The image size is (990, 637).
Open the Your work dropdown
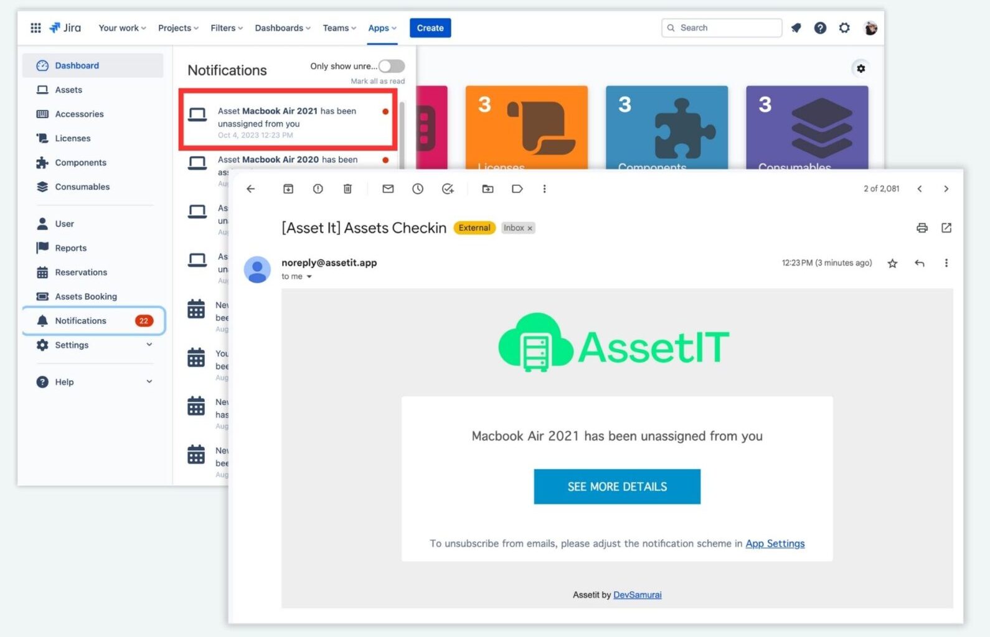pos(122,27)
